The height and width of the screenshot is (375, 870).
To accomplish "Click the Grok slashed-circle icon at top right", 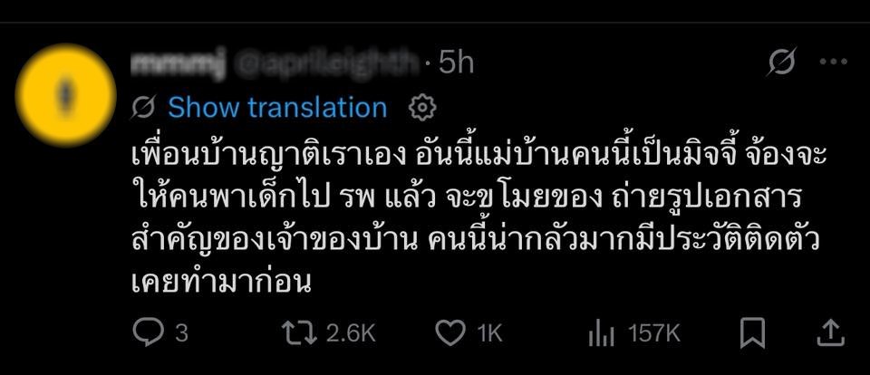I will 780,62.
